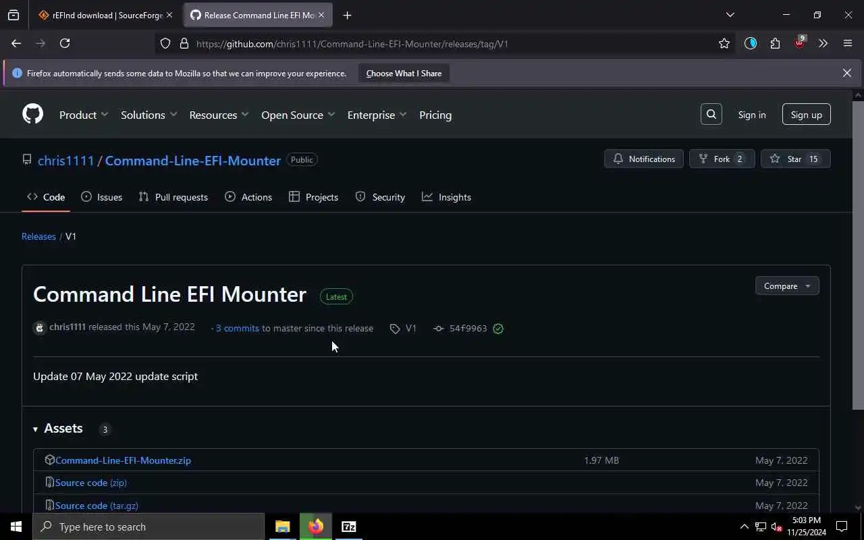
Task: Click the page vertical scrollbar
Action: click(858, 254)
